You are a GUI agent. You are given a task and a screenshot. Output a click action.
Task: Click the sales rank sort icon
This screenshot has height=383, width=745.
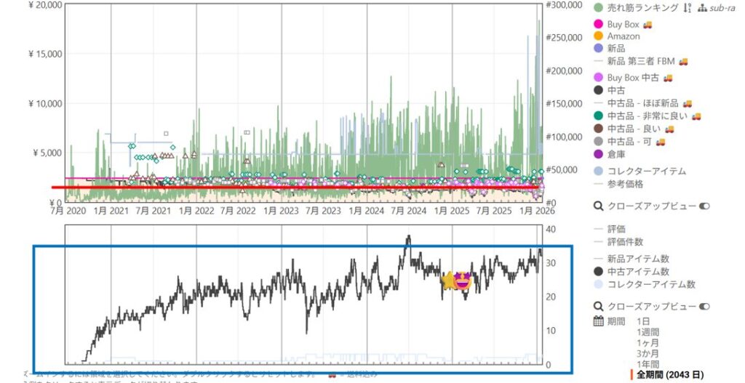(x=687, y=8)
